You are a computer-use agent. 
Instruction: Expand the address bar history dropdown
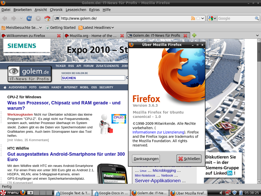[x=202, y=18]
